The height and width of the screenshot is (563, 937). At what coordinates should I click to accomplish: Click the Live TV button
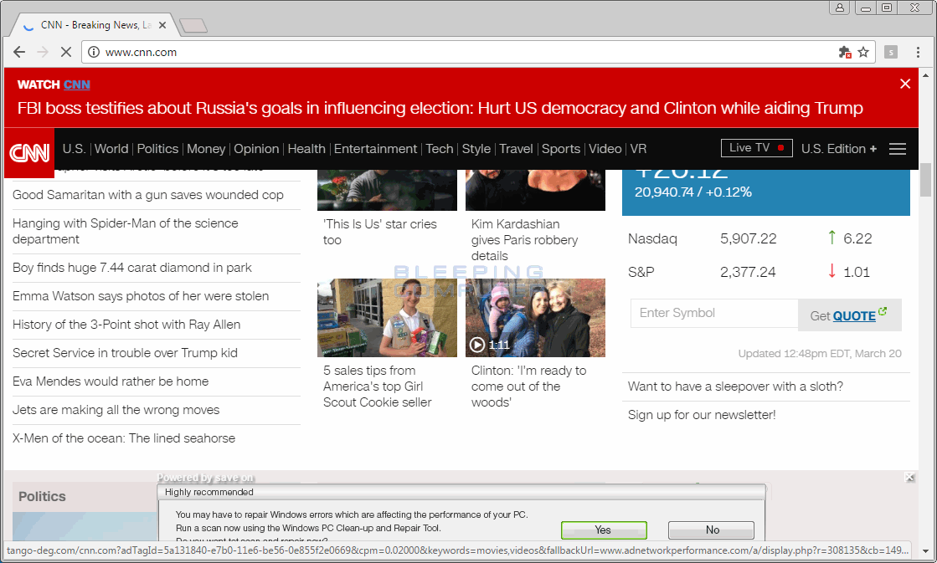756,148
